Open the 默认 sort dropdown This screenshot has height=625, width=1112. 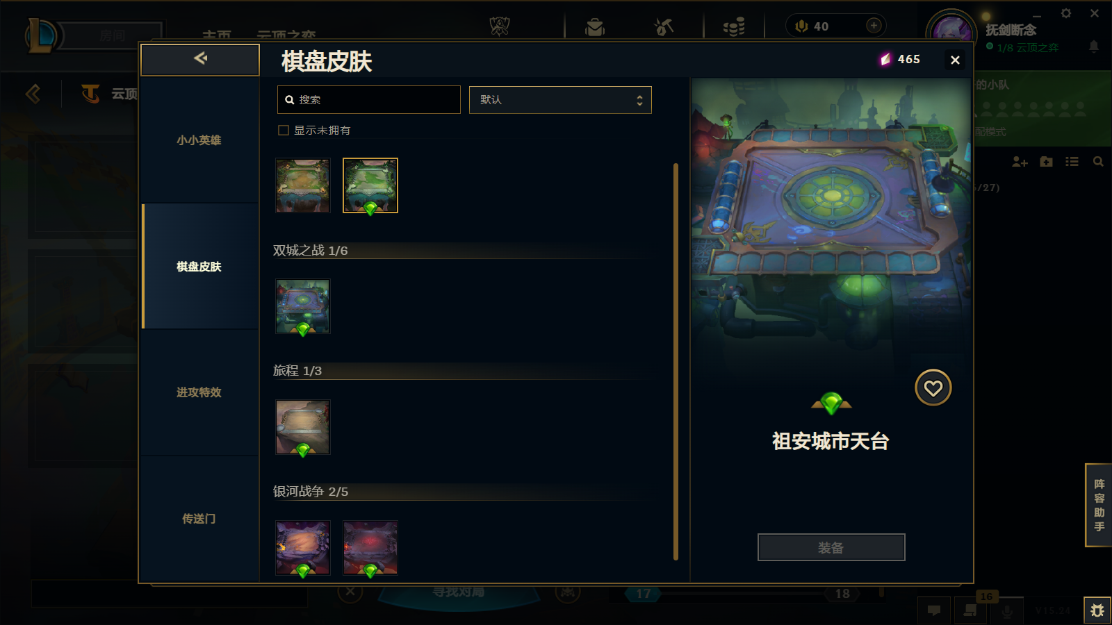pos(560,100)
